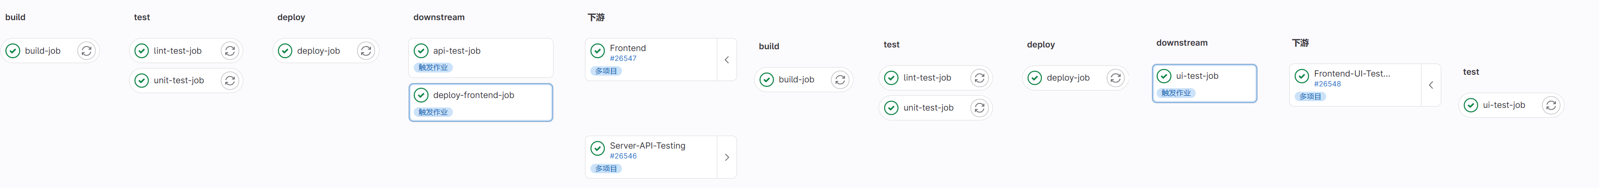The height and width of the screenshot is (188, 1600).
Task: Retry lint-test-job in the Frontend downstream pipeline
Action: 979,78
